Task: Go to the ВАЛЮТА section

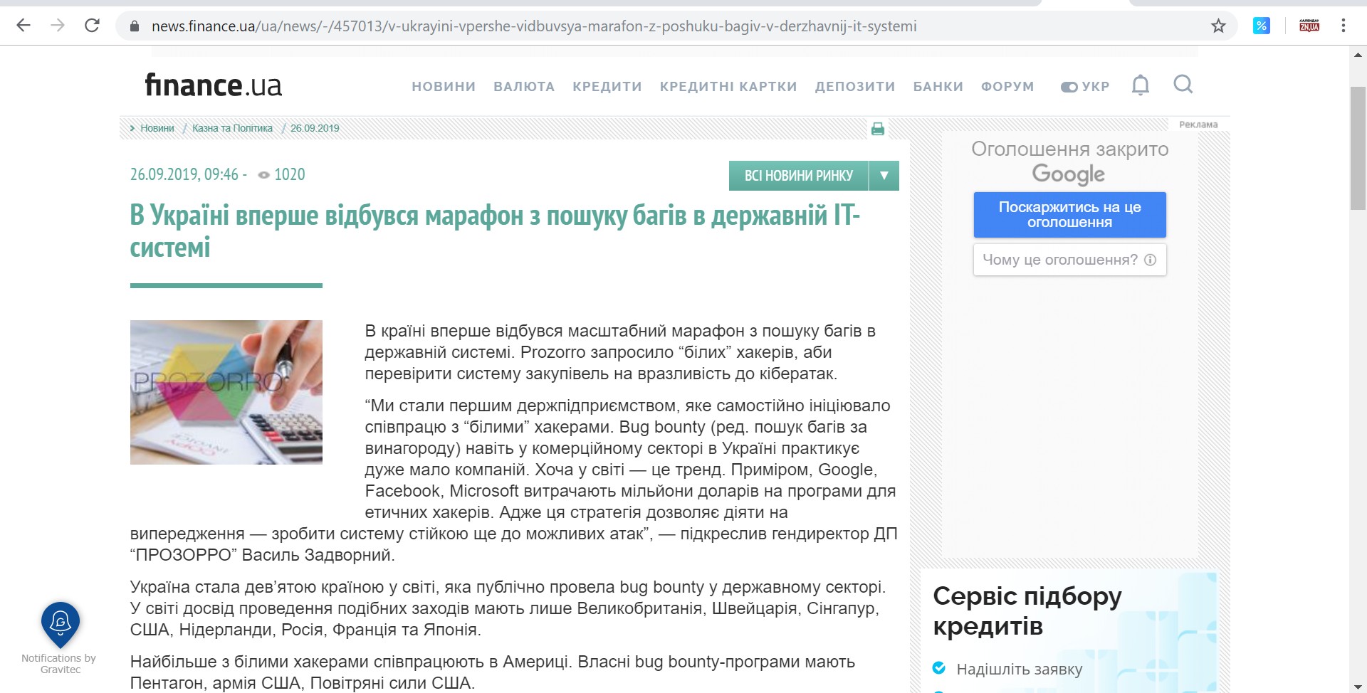Action: point(524,87)
